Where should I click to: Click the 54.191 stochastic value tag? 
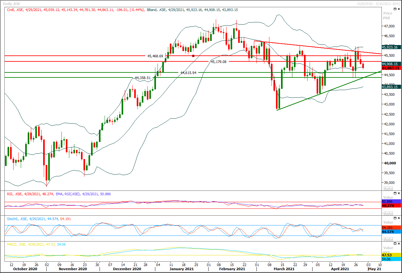391,228
